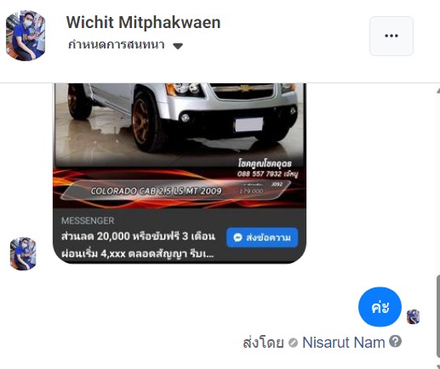Viewport: 440px width, 369px height.
Task: Open the กำหนดการสนทนา label menu
Action: 117,45
